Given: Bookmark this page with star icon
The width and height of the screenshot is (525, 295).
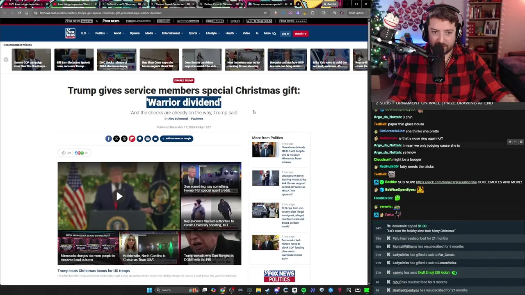Looking at the screenshot, I should pos(265,13).
